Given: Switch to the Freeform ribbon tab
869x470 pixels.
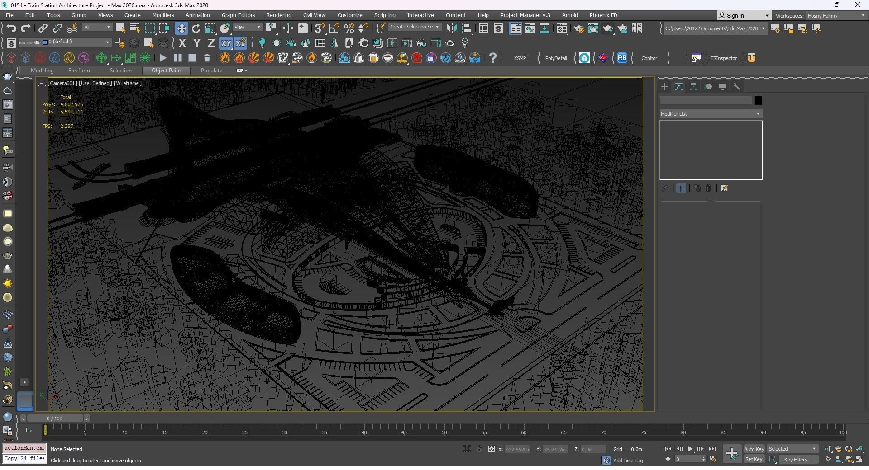Looking at the screenshot, I should [x=79, y=70].
